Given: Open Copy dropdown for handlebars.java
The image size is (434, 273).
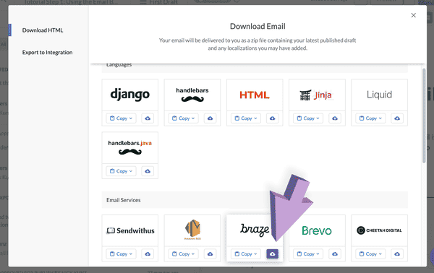Looking at the screenshot, I should coord(122,171).
